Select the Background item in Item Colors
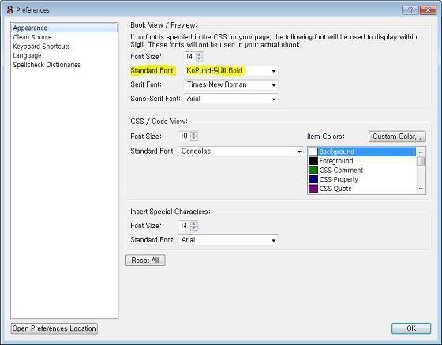 tap(361, 152)
